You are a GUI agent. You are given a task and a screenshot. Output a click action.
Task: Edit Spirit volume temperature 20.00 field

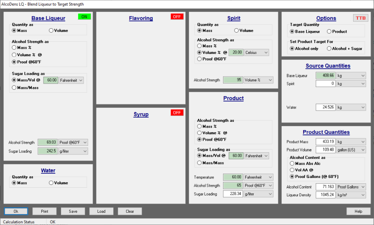[x=236, y=53]
